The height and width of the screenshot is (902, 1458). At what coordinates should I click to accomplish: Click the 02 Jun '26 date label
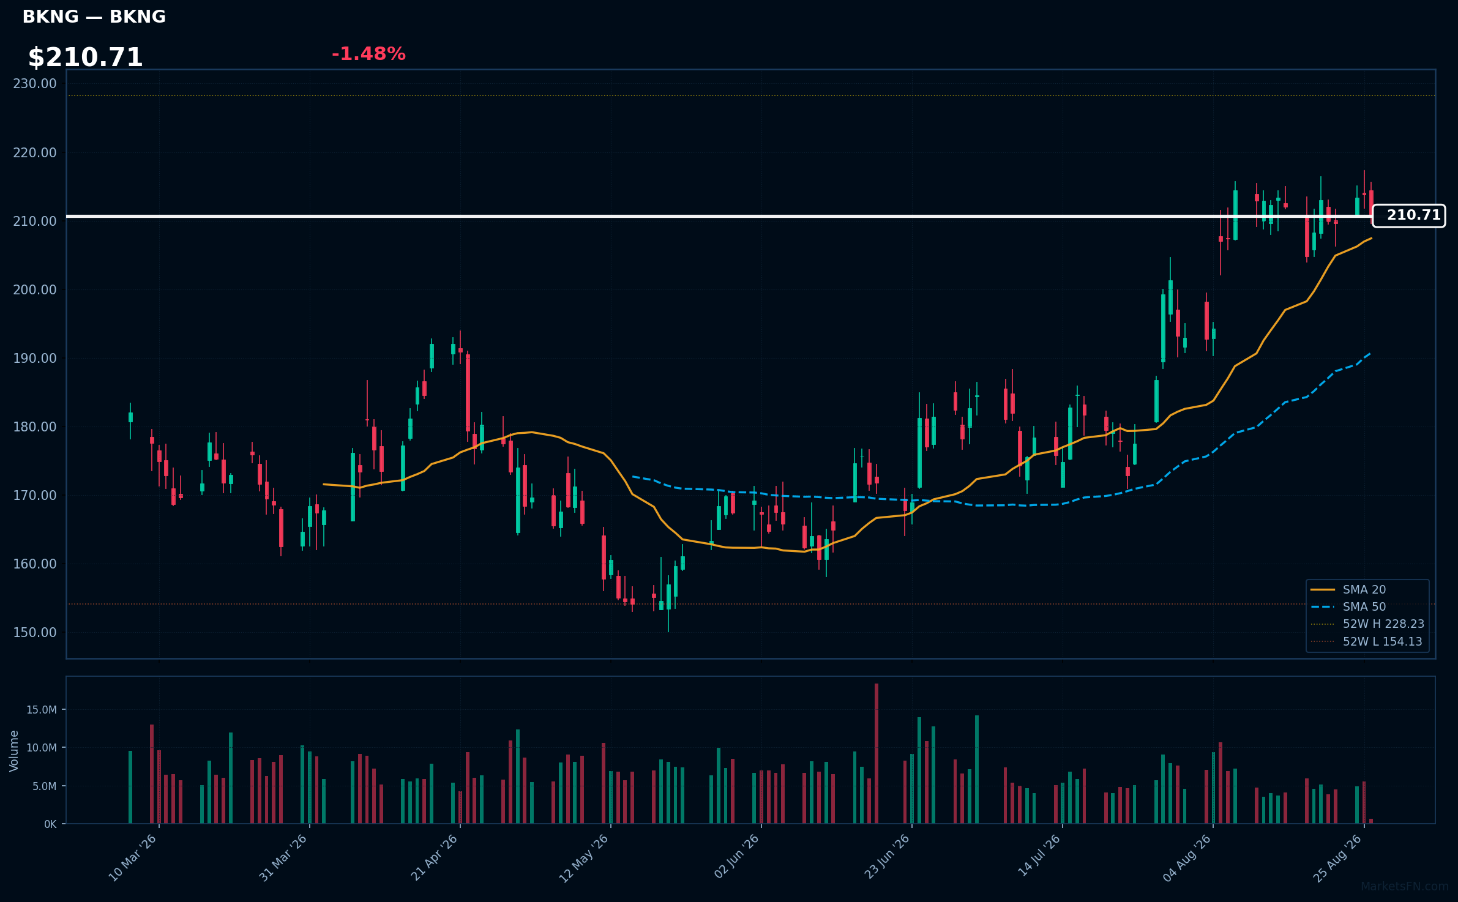[736, 857]
